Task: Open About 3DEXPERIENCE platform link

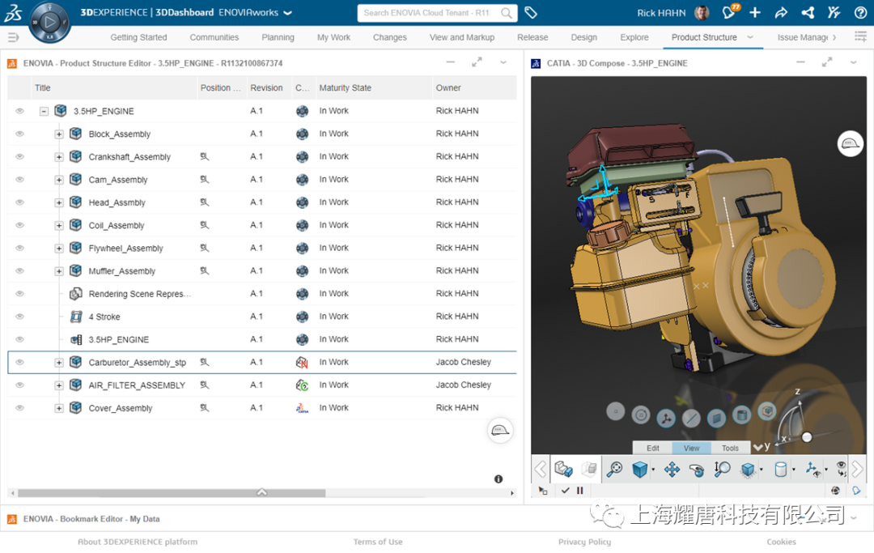Action: 137,542
